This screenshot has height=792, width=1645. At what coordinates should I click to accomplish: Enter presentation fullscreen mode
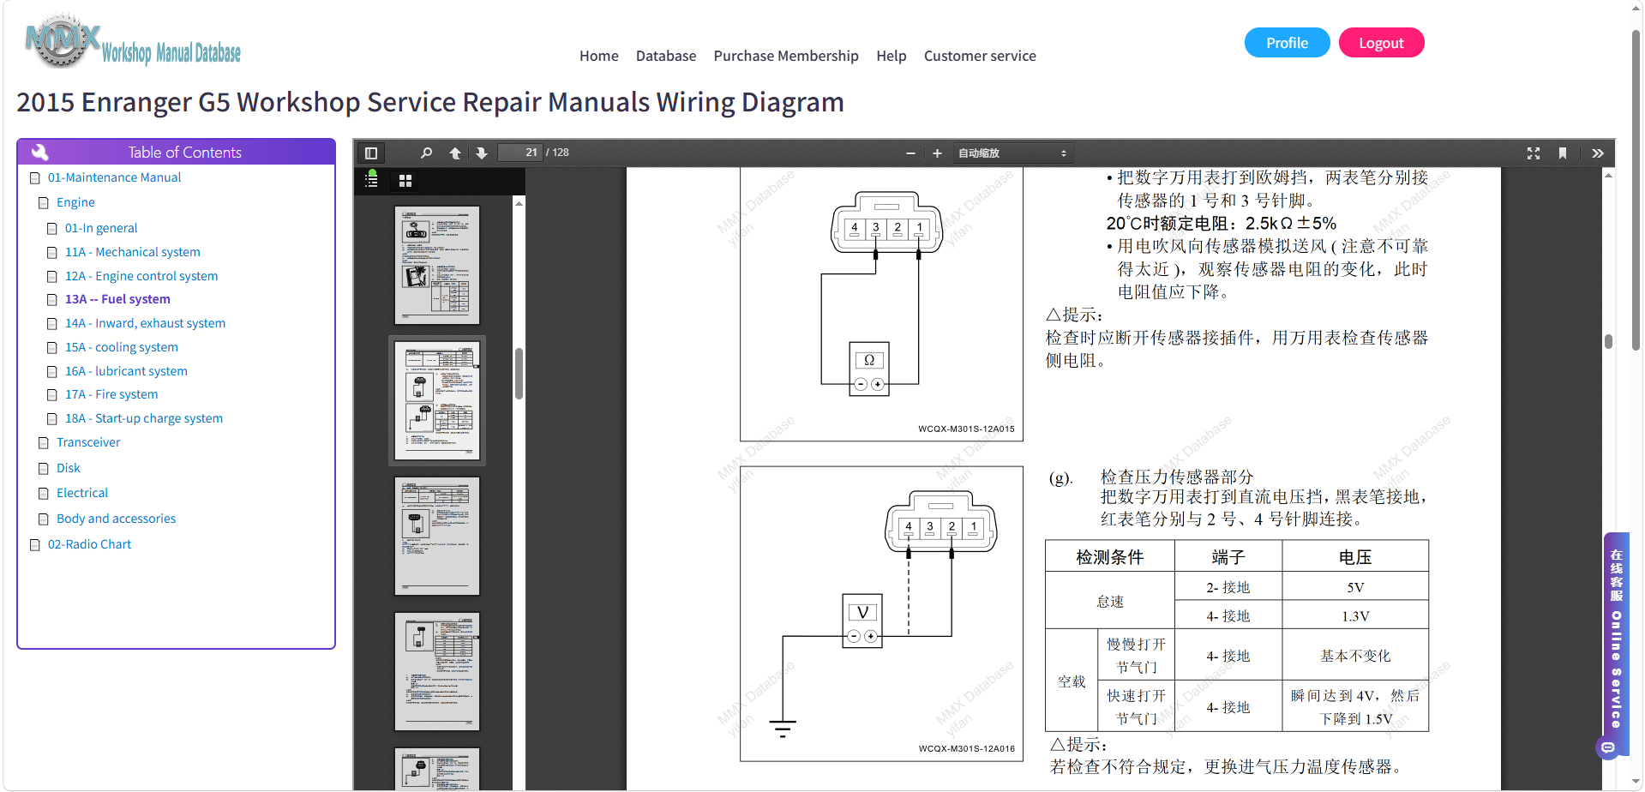[x=1534, y=153]
